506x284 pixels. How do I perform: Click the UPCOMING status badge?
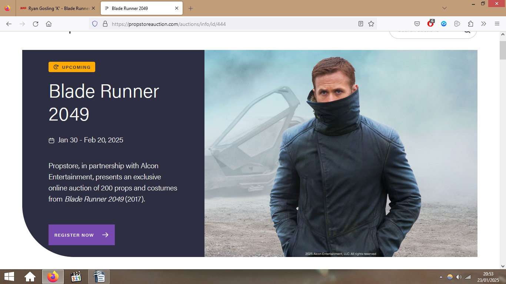click(72, 67)
